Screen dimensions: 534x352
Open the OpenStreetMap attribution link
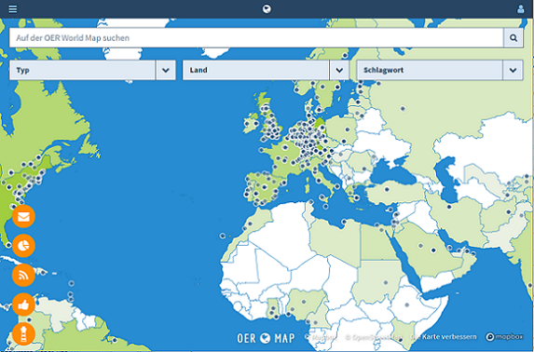coord(374,337)
